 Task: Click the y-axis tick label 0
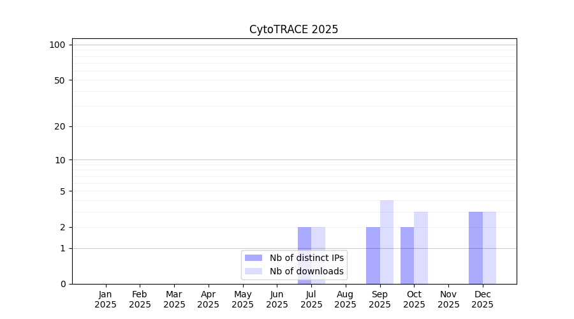(x=63, y=284)
